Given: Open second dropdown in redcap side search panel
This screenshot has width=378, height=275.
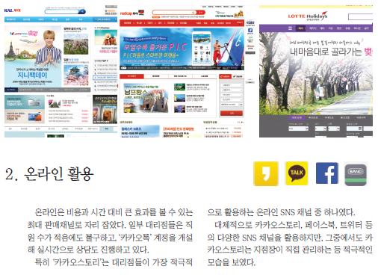Looking at the screenshot, I should pos(232,90).
